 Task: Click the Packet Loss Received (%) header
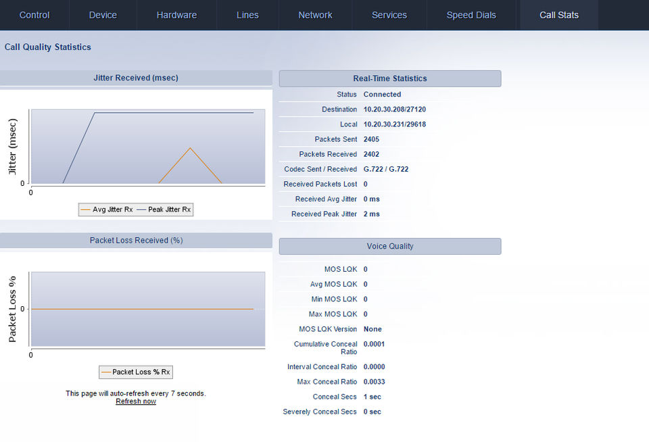(x=136, y=241)
